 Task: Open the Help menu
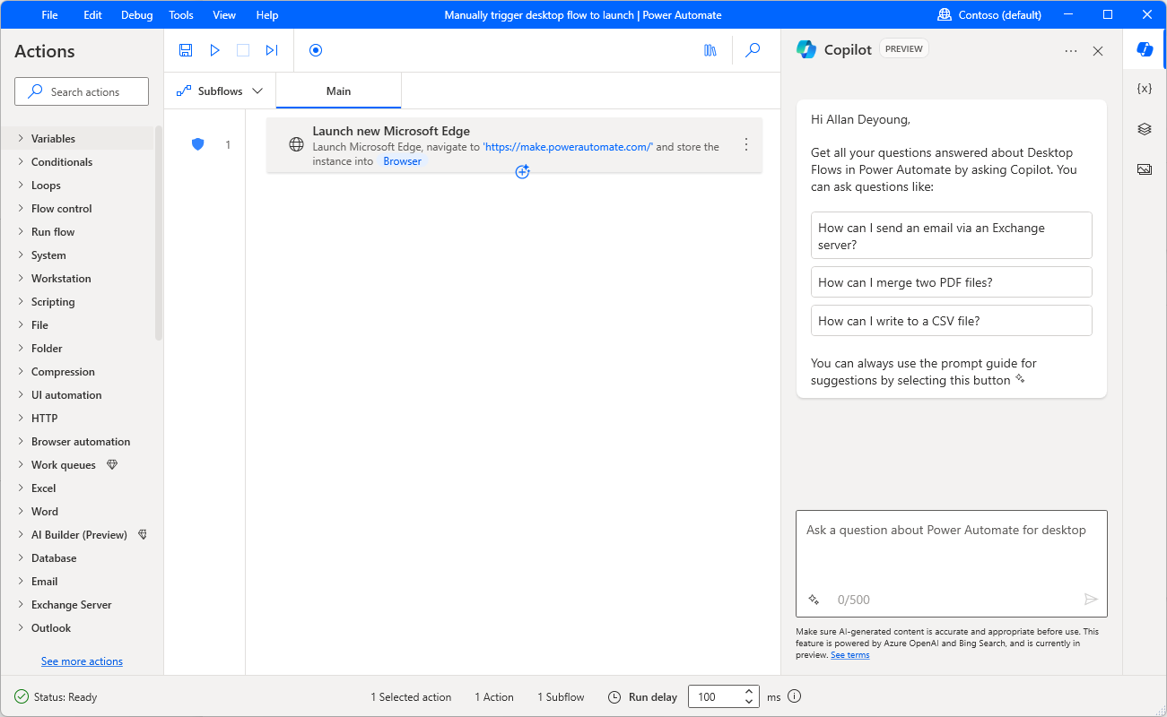coord(267,14)
